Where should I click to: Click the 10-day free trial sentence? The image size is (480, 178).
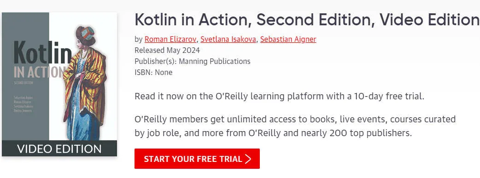(280, 96)
